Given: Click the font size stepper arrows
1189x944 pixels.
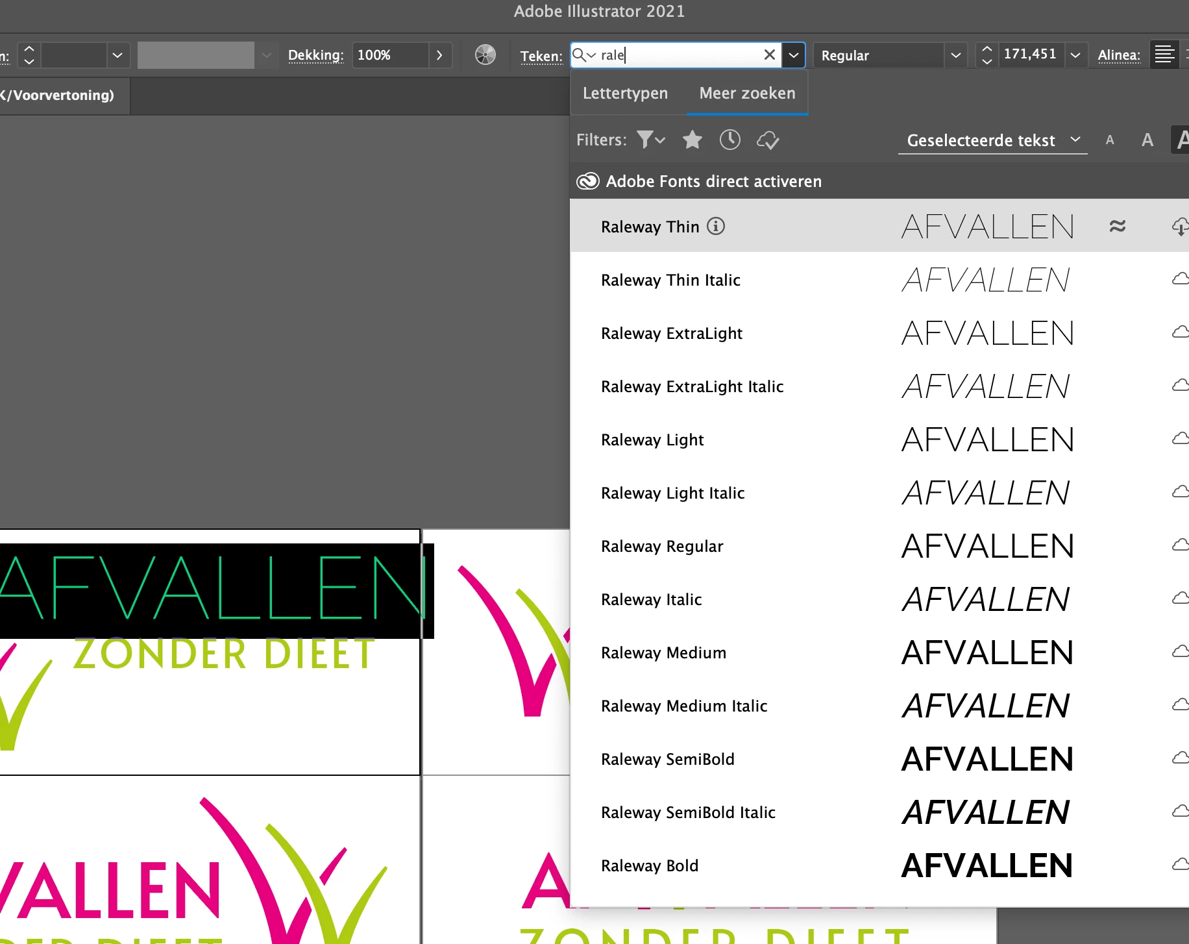Looking at the screenshot, I should click(987, 55).
